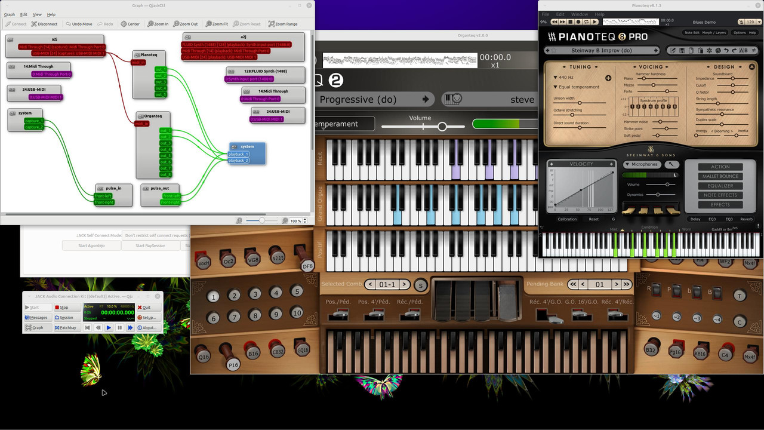
Task: Click the Center toolbar button in Graph window
Action: 131,24
